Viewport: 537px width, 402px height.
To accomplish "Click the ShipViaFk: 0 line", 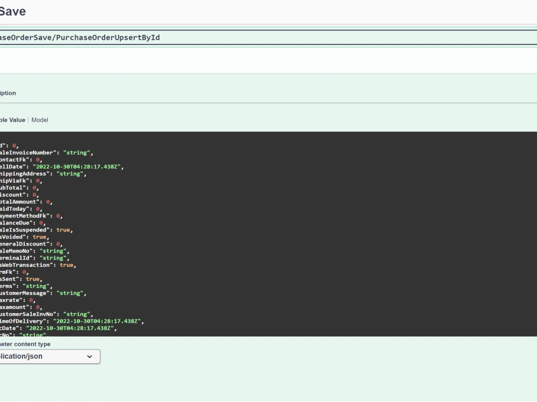I will (21, 181).
